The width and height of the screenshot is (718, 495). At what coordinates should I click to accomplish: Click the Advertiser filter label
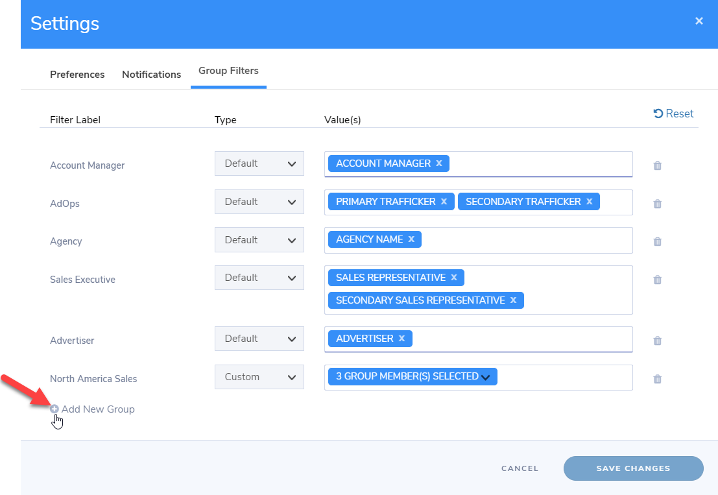point(72,340)
